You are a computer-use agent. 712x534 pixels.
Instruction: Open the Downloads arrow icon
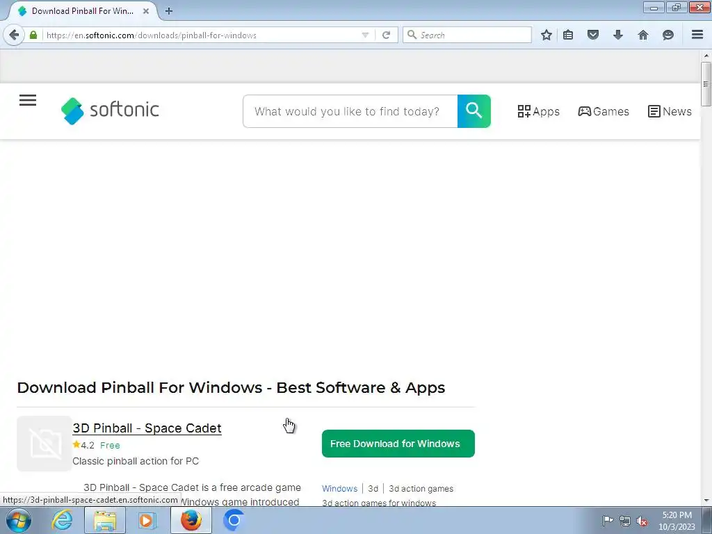click(x=618, y=35)
